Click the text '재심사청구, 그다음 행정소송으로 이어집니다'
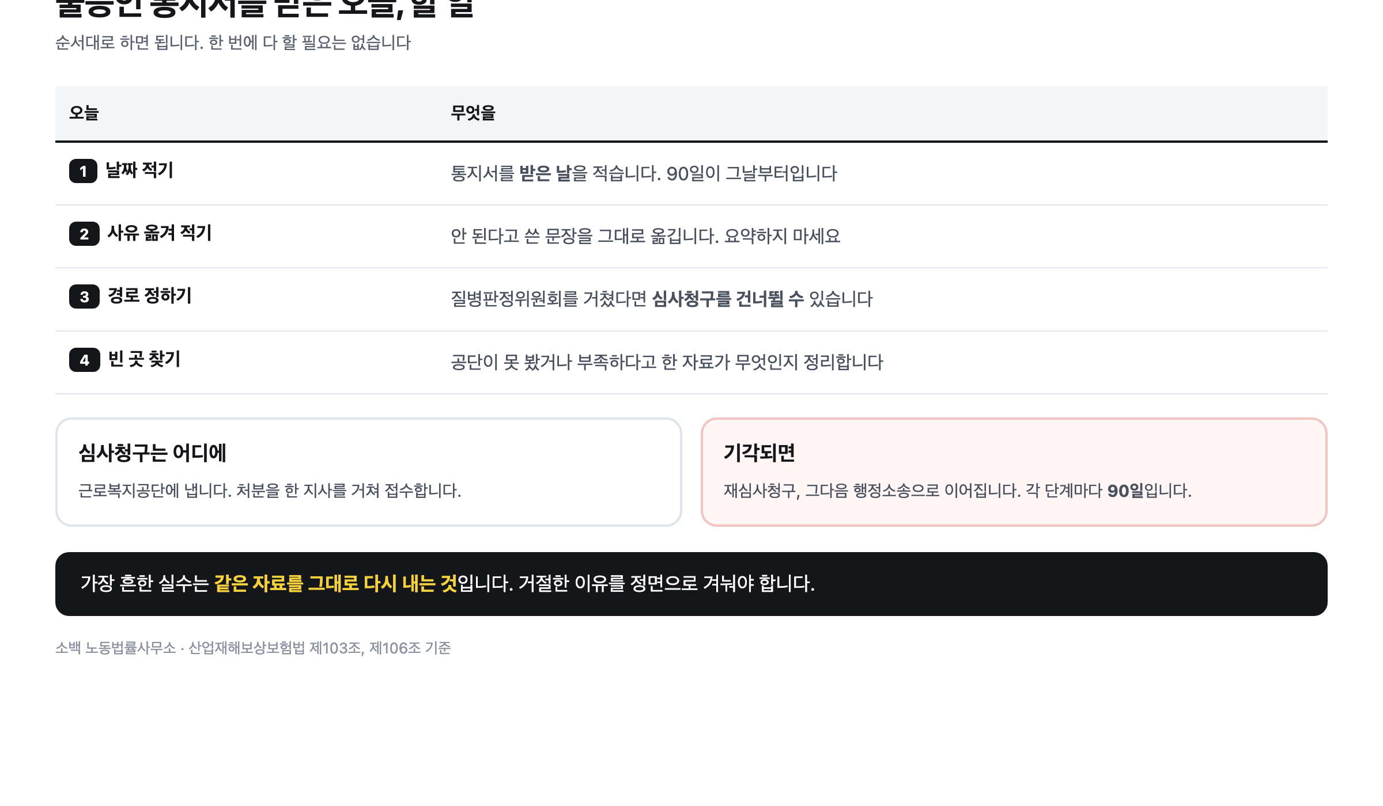The height and width of the screenshot is (806, 1383). (x=872, y=491)
